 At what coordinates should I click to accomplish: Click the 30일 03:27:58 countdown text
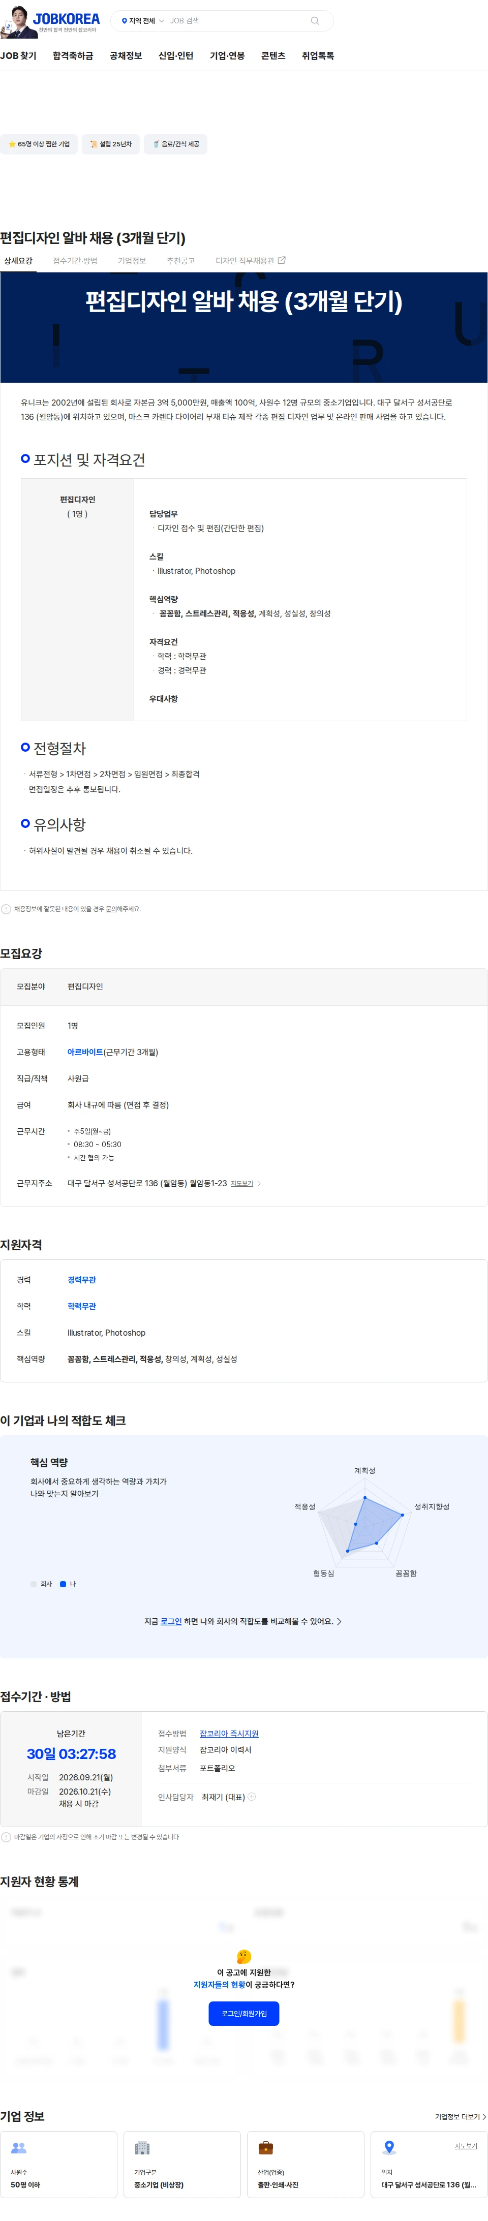coord(71,1754)
